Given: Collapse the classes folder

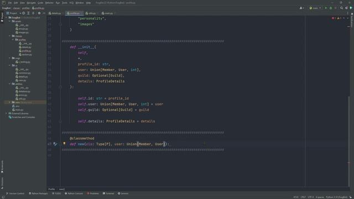Looking at the screenshot, I should click(10, 36).
